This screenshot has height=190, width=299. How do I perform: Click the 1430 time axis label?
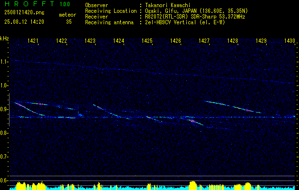click(x=289, y=40)
